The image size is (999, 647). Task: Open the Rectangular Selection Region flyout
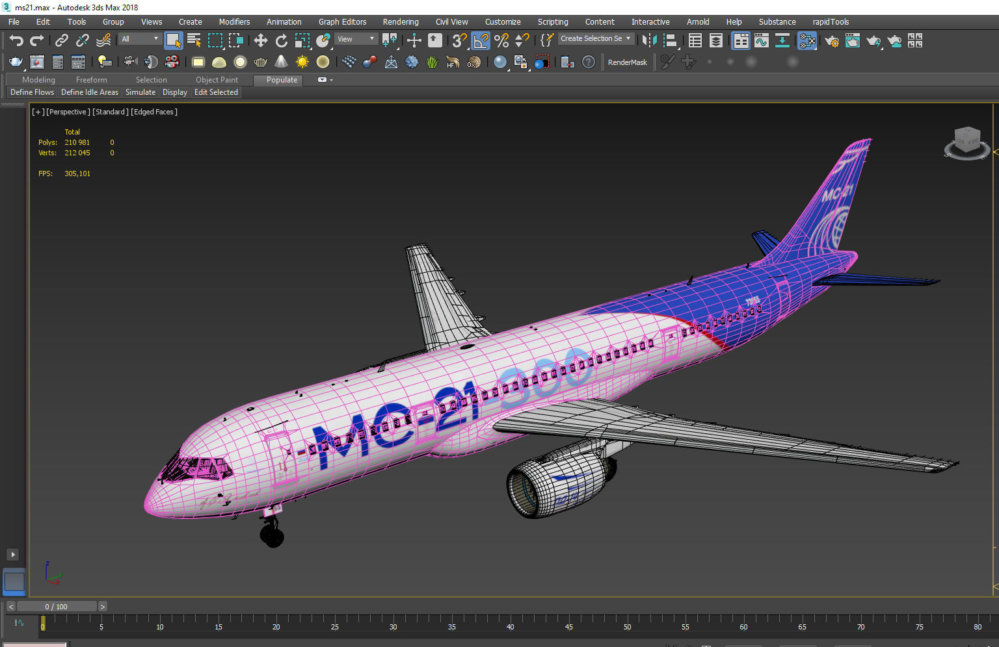coord(215,40)
